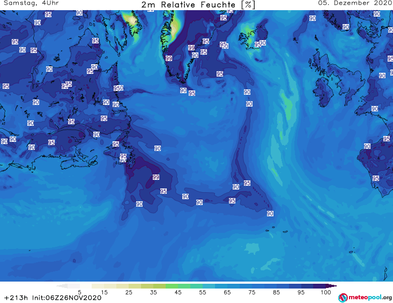
Task: Click the '+213h Init:06Z26NOV2020' forecast run text
Action: (53, 298)
